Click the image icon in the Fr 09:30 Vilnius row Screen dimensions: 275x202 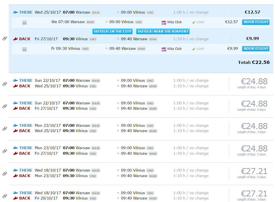25,49
